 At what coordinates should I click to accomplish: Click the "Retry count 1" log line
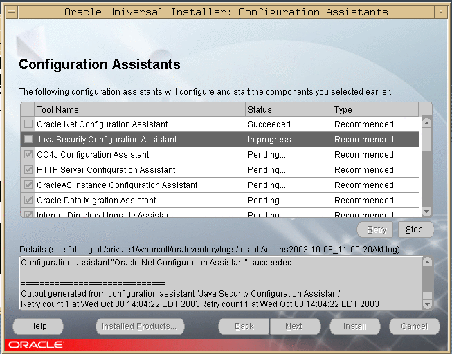(200, 304)
